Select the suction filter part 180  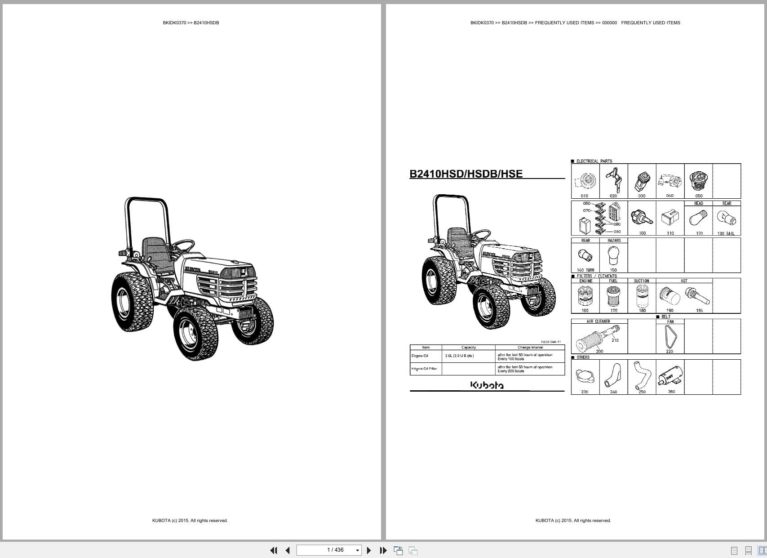[642, 296]
